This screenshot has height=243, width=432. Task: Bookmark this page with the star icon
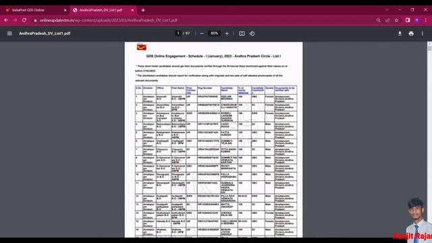(x=396, y=20)
